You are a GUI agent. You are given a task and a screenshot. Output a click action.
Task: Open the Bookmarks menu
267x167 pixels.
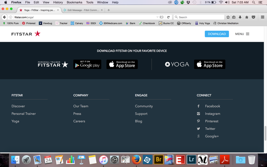(74, 2)
